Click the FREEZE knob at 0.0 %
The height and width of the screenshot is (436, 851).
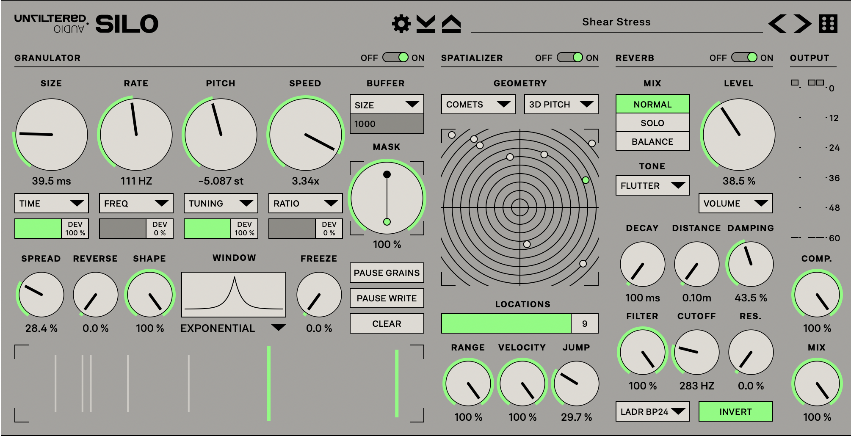click(319, 295)
